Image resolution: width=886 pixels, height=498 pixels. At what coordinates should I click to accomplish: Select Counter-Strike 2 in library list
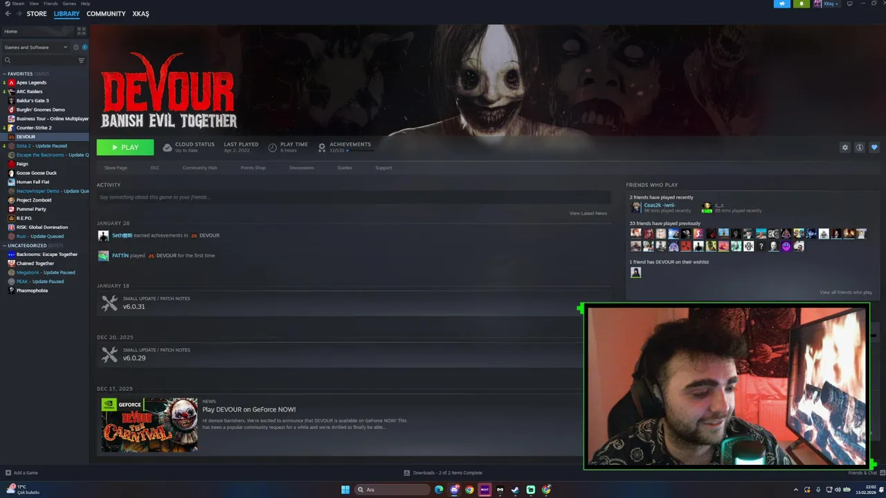(x=34, y=127)
